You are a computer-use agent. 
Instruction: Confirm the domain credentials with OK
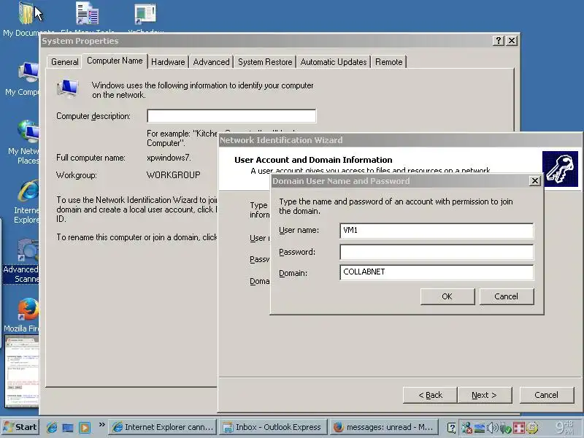pyautogui.click(x=447, y=296)
